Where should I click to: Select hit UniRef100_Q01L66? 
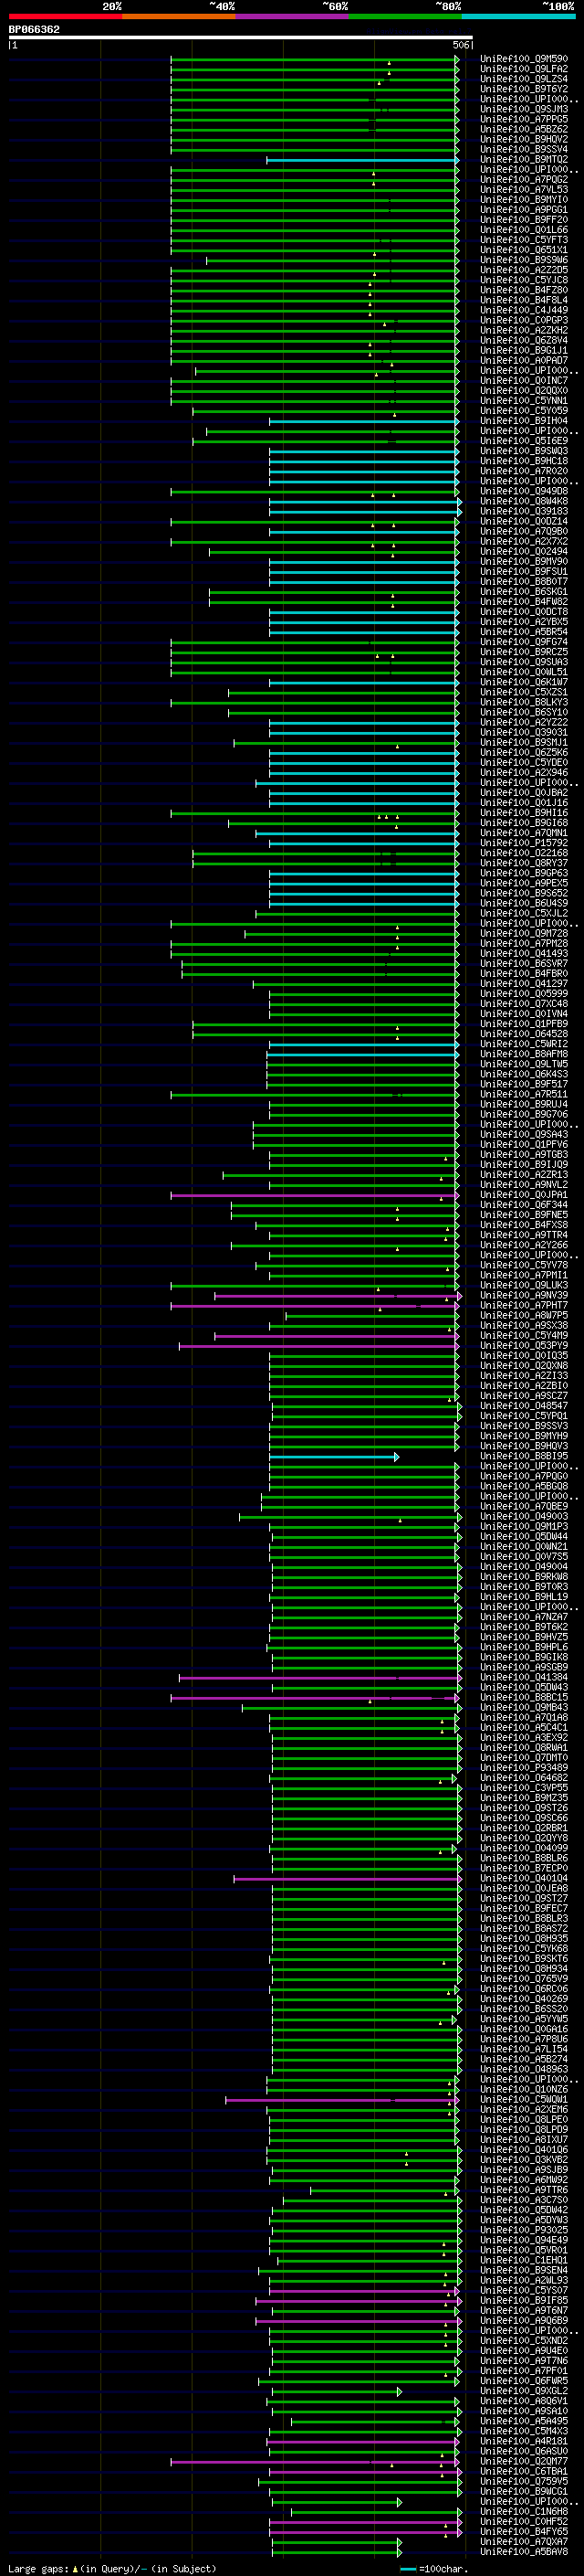click(x=524, y=230)
